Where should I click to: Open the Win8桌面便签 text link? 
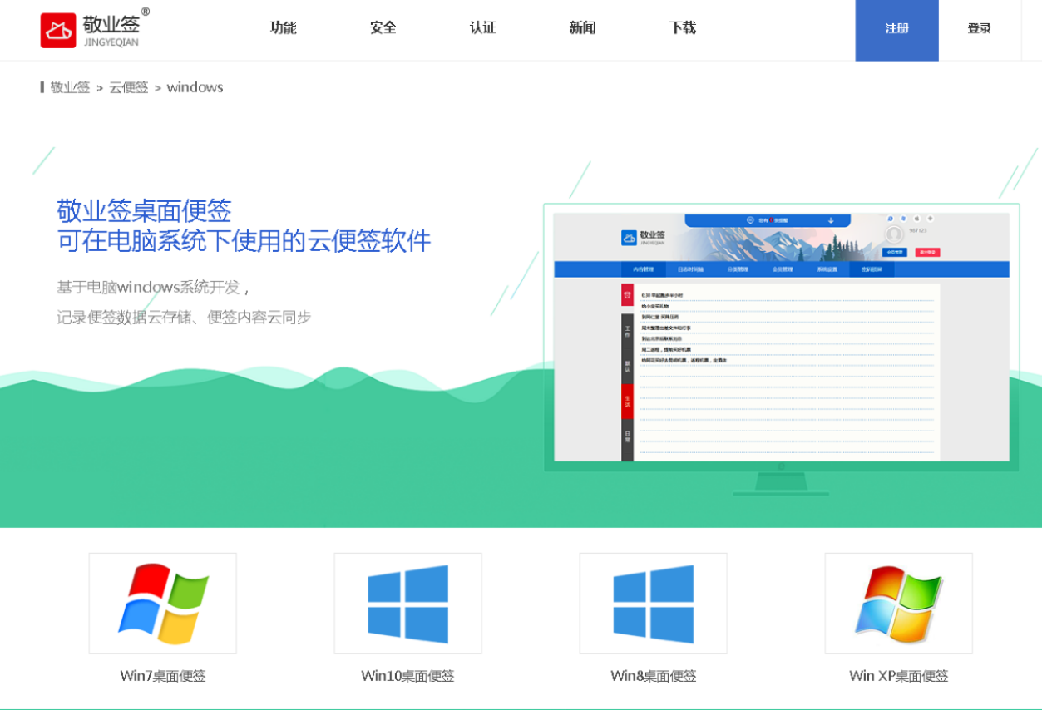click(653, 676)
